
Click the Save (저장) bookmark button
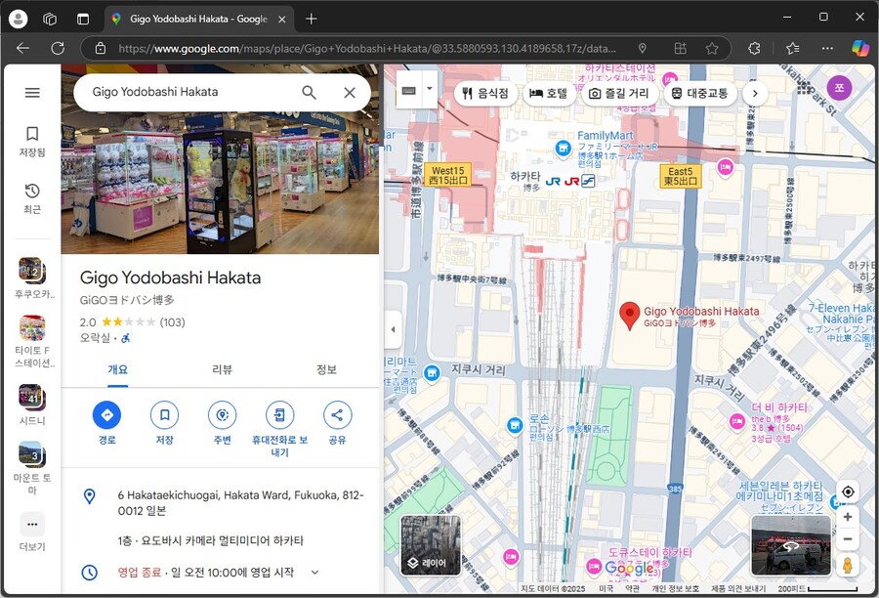pyautogui.click(x=165, y=415)
